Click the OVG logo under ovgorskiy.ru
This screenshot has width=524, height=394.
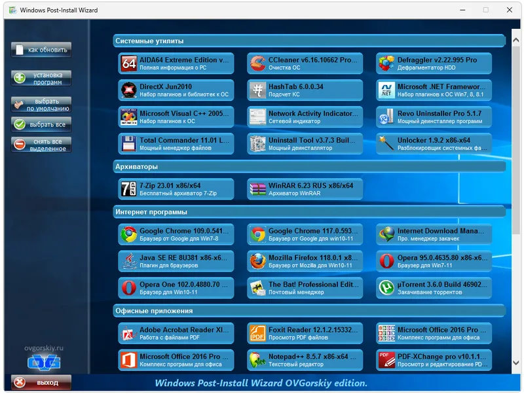44,363
